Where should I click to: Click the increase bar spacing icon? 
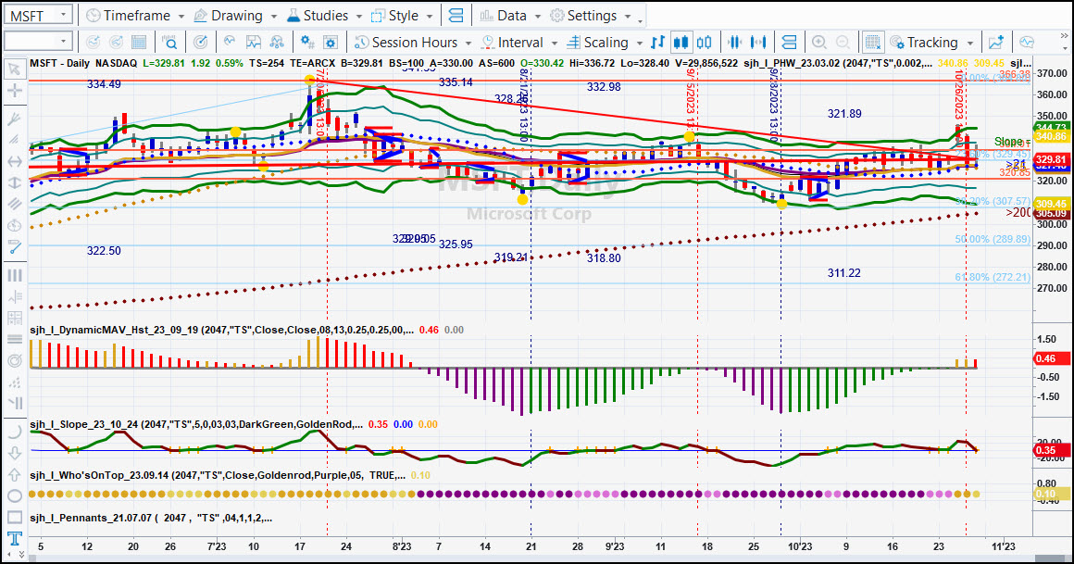pos(758,43)
